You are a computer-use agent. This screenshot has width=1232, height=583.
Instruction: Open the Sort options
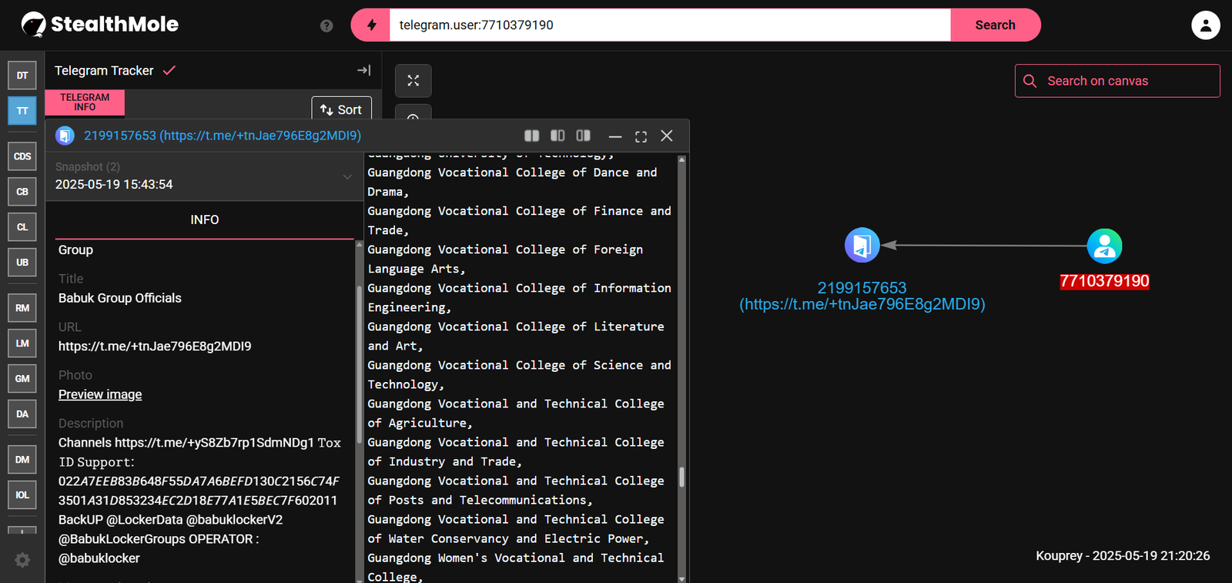point(341,109)
